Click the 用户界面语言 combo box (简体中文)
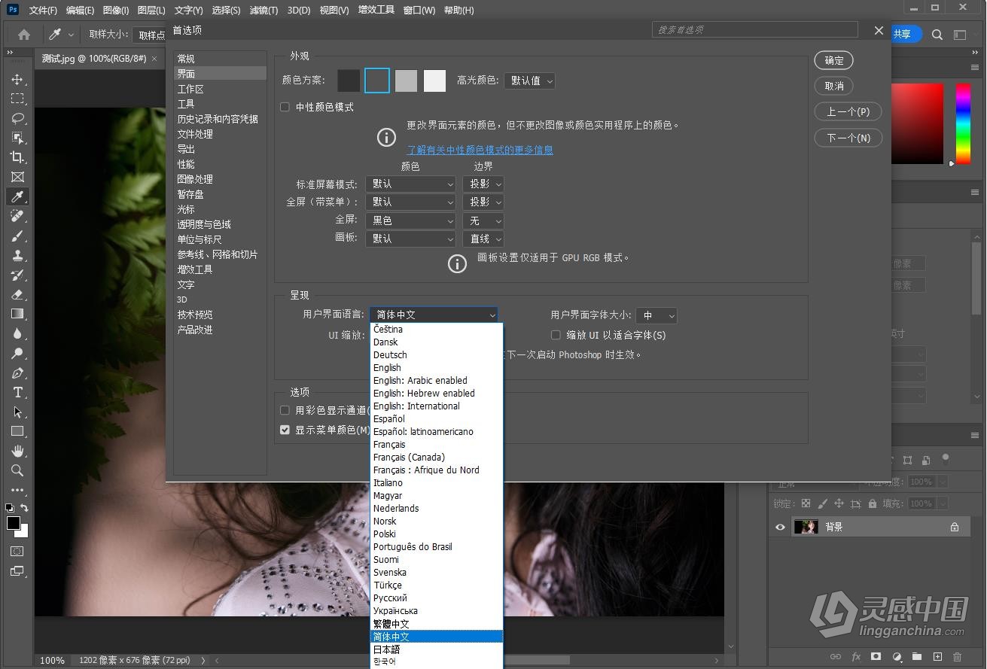The height and width of the screenshot is (669, 987). pyautogui.click(x=434, y=315)
